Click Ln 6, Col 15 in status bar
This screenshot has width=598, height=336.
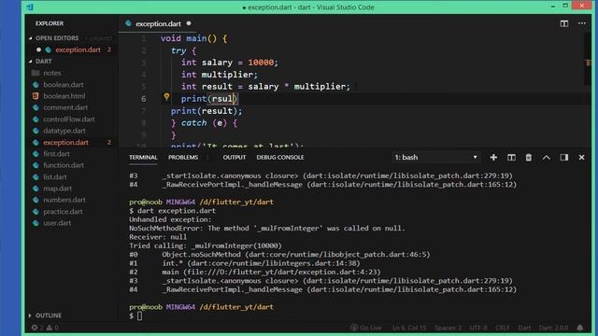(x=409, y=328)
